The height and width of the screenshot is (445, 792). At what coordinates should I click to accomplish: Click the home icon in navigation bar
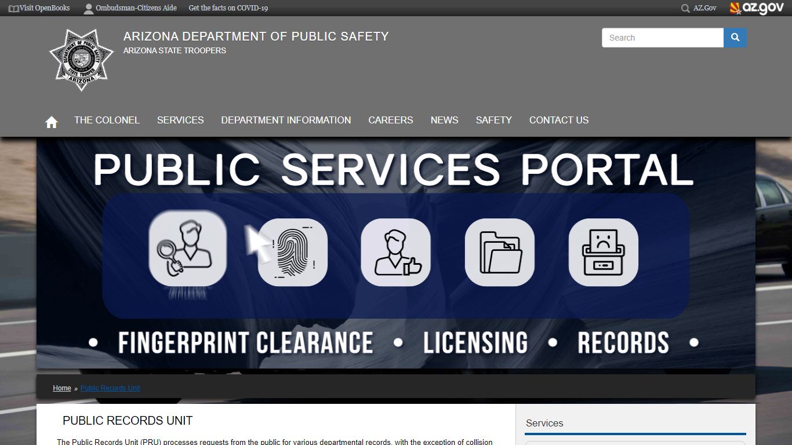[52, 122]
